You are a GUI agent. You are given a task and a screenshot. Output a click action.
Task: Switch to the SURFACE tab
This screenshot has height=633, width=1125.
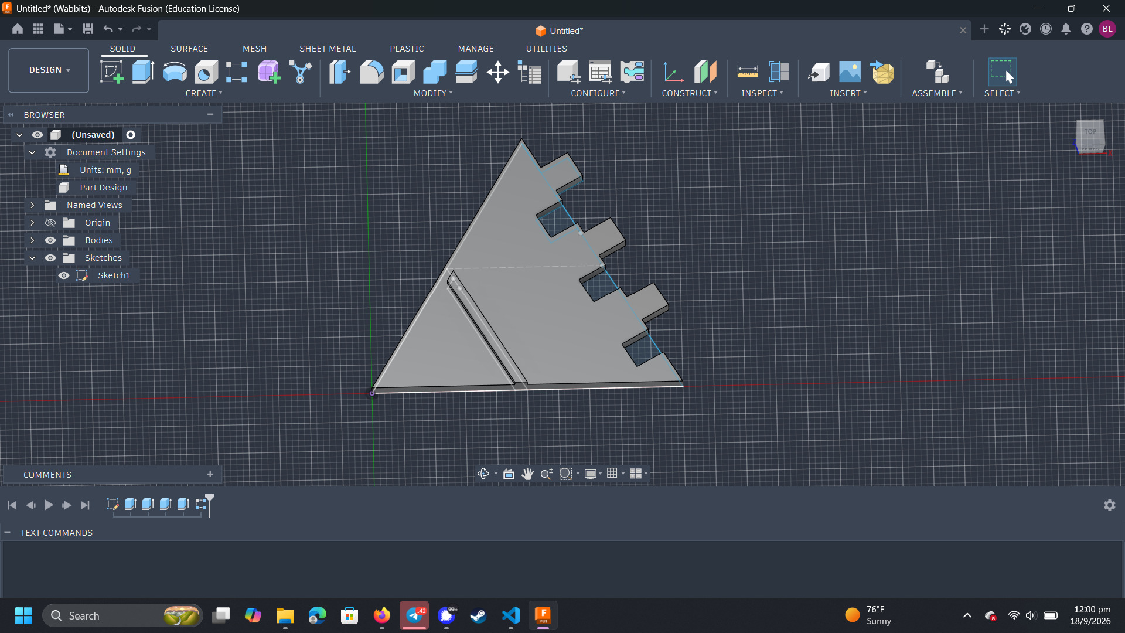pos(189,49)
